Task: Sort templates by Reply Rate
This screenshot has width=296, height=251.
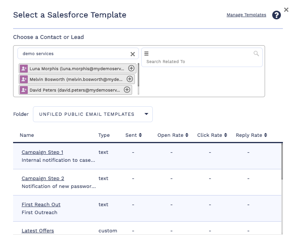Action: pyautogui.click(x=251, y=135)
